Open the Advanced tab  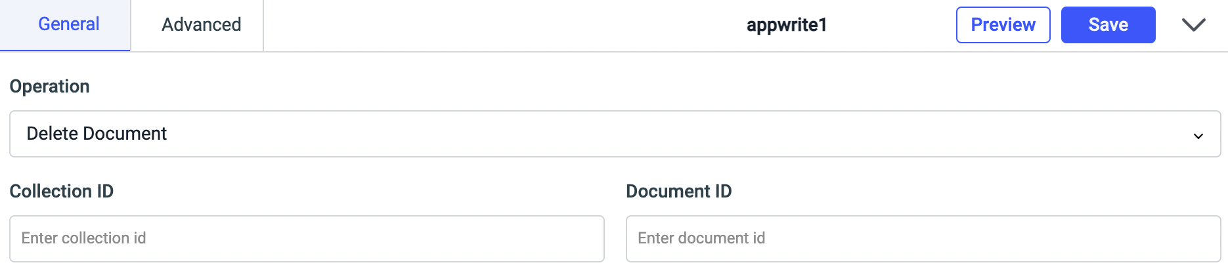pyautogui.click(x=201, y=25)
